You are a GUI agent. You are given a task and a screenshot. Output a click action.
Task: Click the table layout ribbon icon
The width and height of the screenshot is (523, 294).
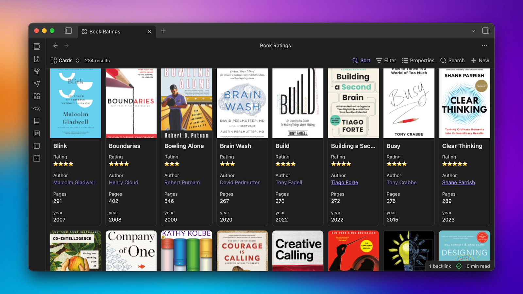tap(37, 146)
